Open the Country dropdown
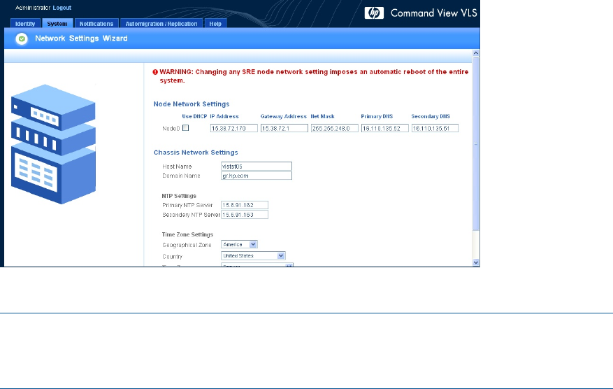613x389 pixels. (253, 255)
